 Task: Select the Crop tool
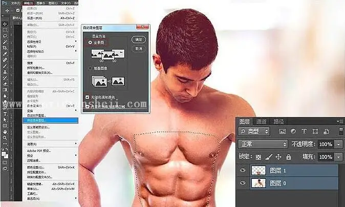[x=5, y=48]
